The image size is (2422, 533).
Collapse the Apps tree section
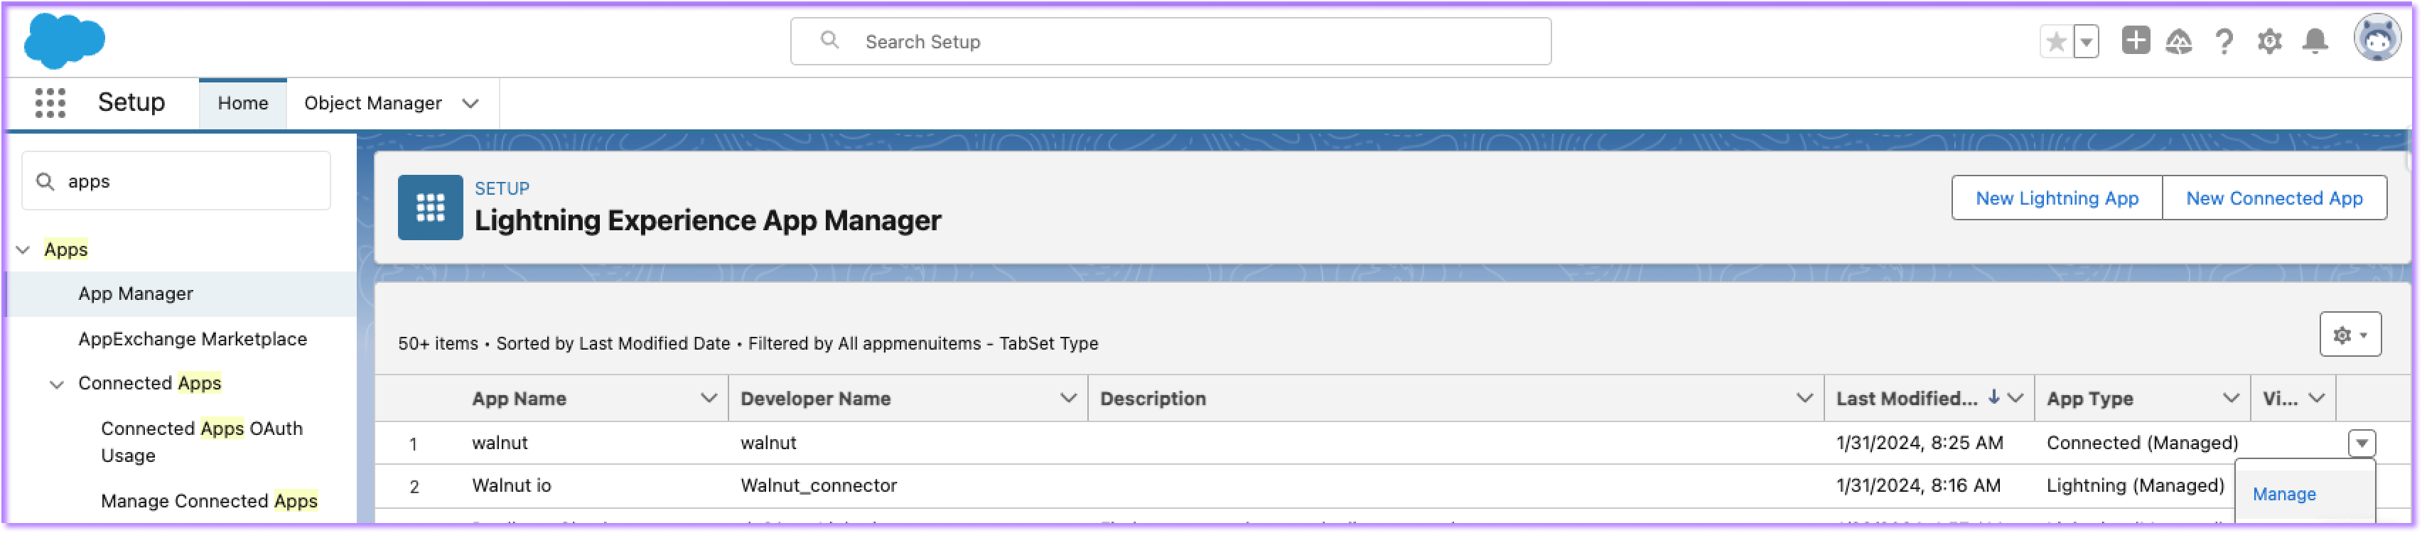tap(23, 250)
